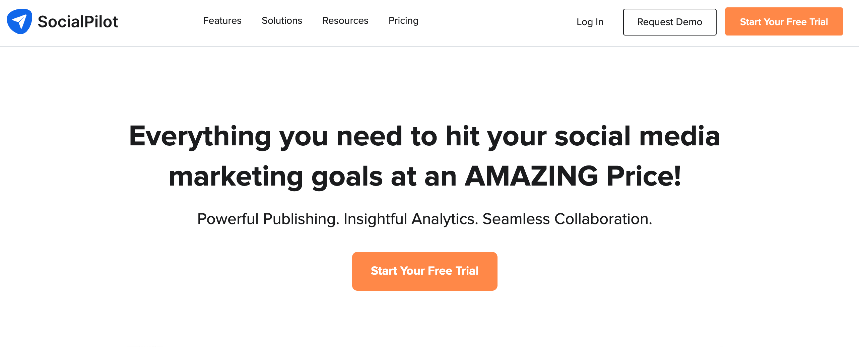
Task: Click Start Your Free Trial below the tagline
Action: pos(424,271)
